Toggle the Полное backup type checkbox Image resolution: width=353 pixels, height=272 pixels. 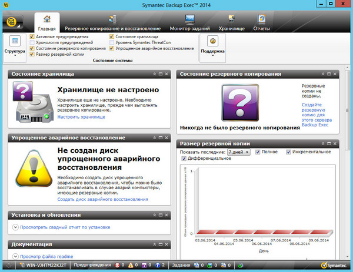pos(258,152)
